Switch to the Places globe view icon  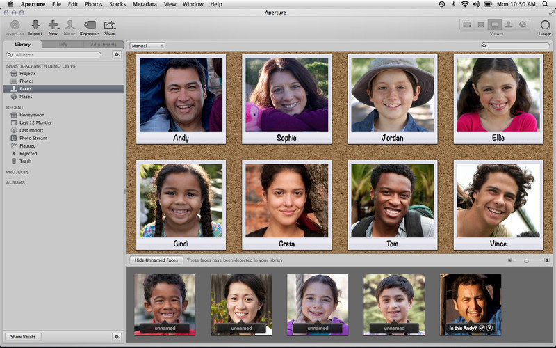click(x=522, y=24)
